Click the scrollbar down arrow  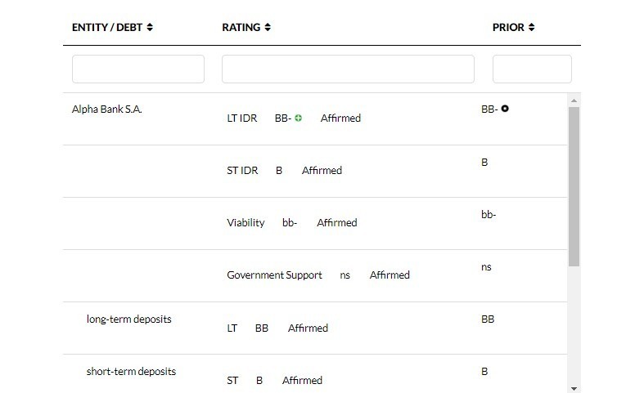tap(574, 388)
